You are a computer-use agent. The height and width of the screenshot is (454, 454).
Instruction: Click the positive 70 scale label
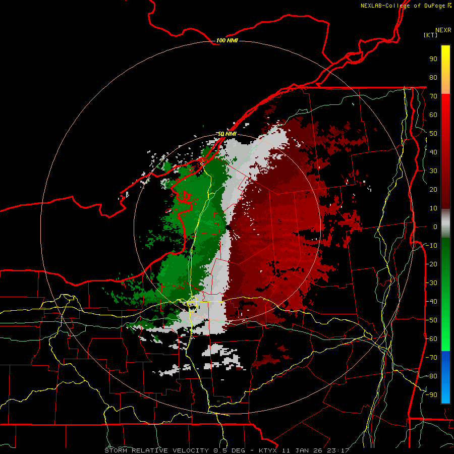(x=433, y=96)
